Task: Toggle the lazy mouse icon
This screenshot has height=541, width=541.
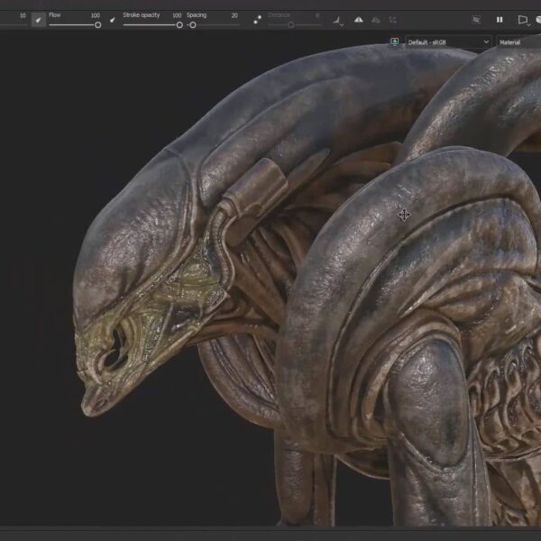Action: [257, 19]
